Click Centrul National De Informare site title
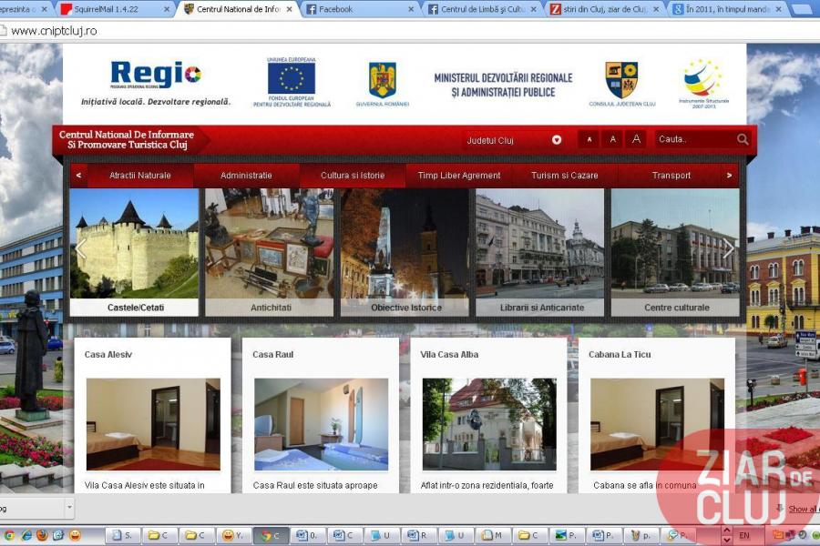Viewport: 820px width, 546px height. 127,139
